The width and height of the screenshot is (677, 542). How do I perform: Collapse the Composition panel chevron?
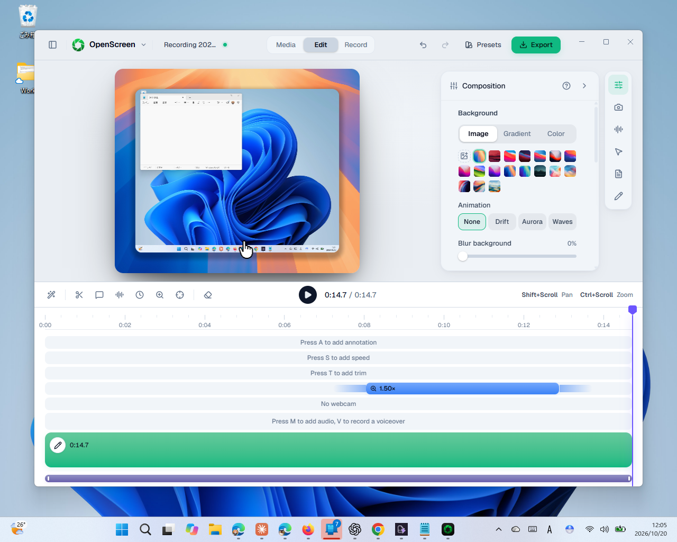(x=584, y=86)
